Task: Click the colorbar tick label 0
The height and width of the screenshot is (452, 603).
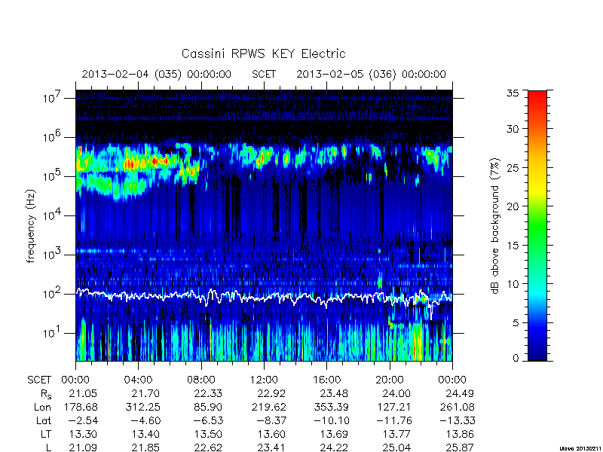Action: [516, 359]
